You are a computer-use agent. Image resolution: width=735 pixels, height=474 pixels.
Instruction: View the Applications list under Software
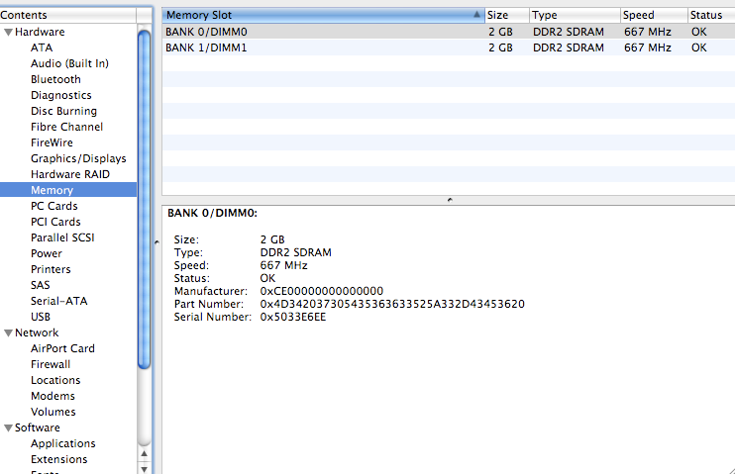tap(63, 443)
